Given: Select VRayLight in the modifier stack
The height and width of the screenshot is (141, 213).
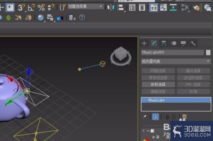Looking at the screenshot, I should click(x=176, y=100).
